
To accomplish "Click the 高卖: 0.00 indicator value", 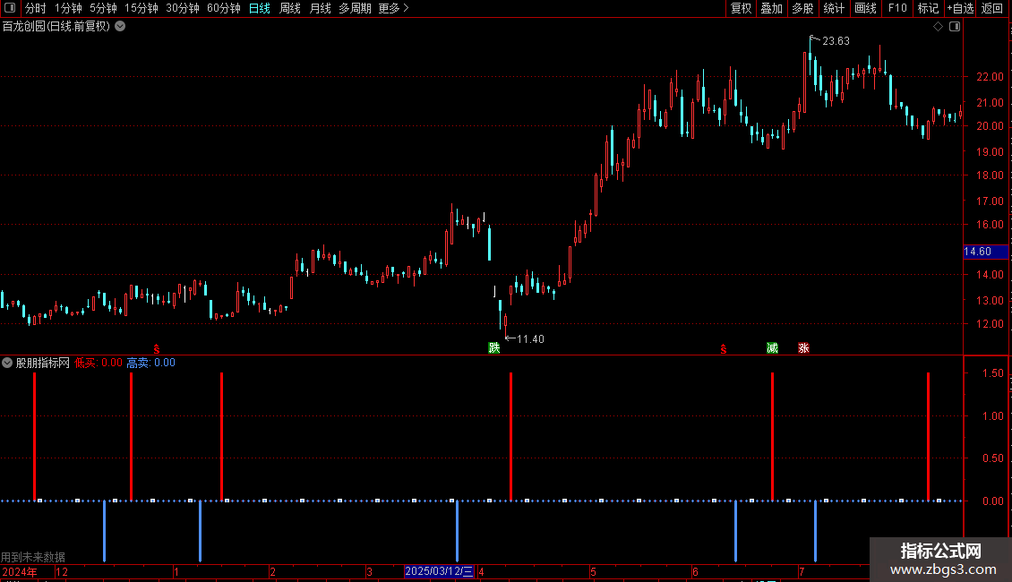I will point(151,363).
